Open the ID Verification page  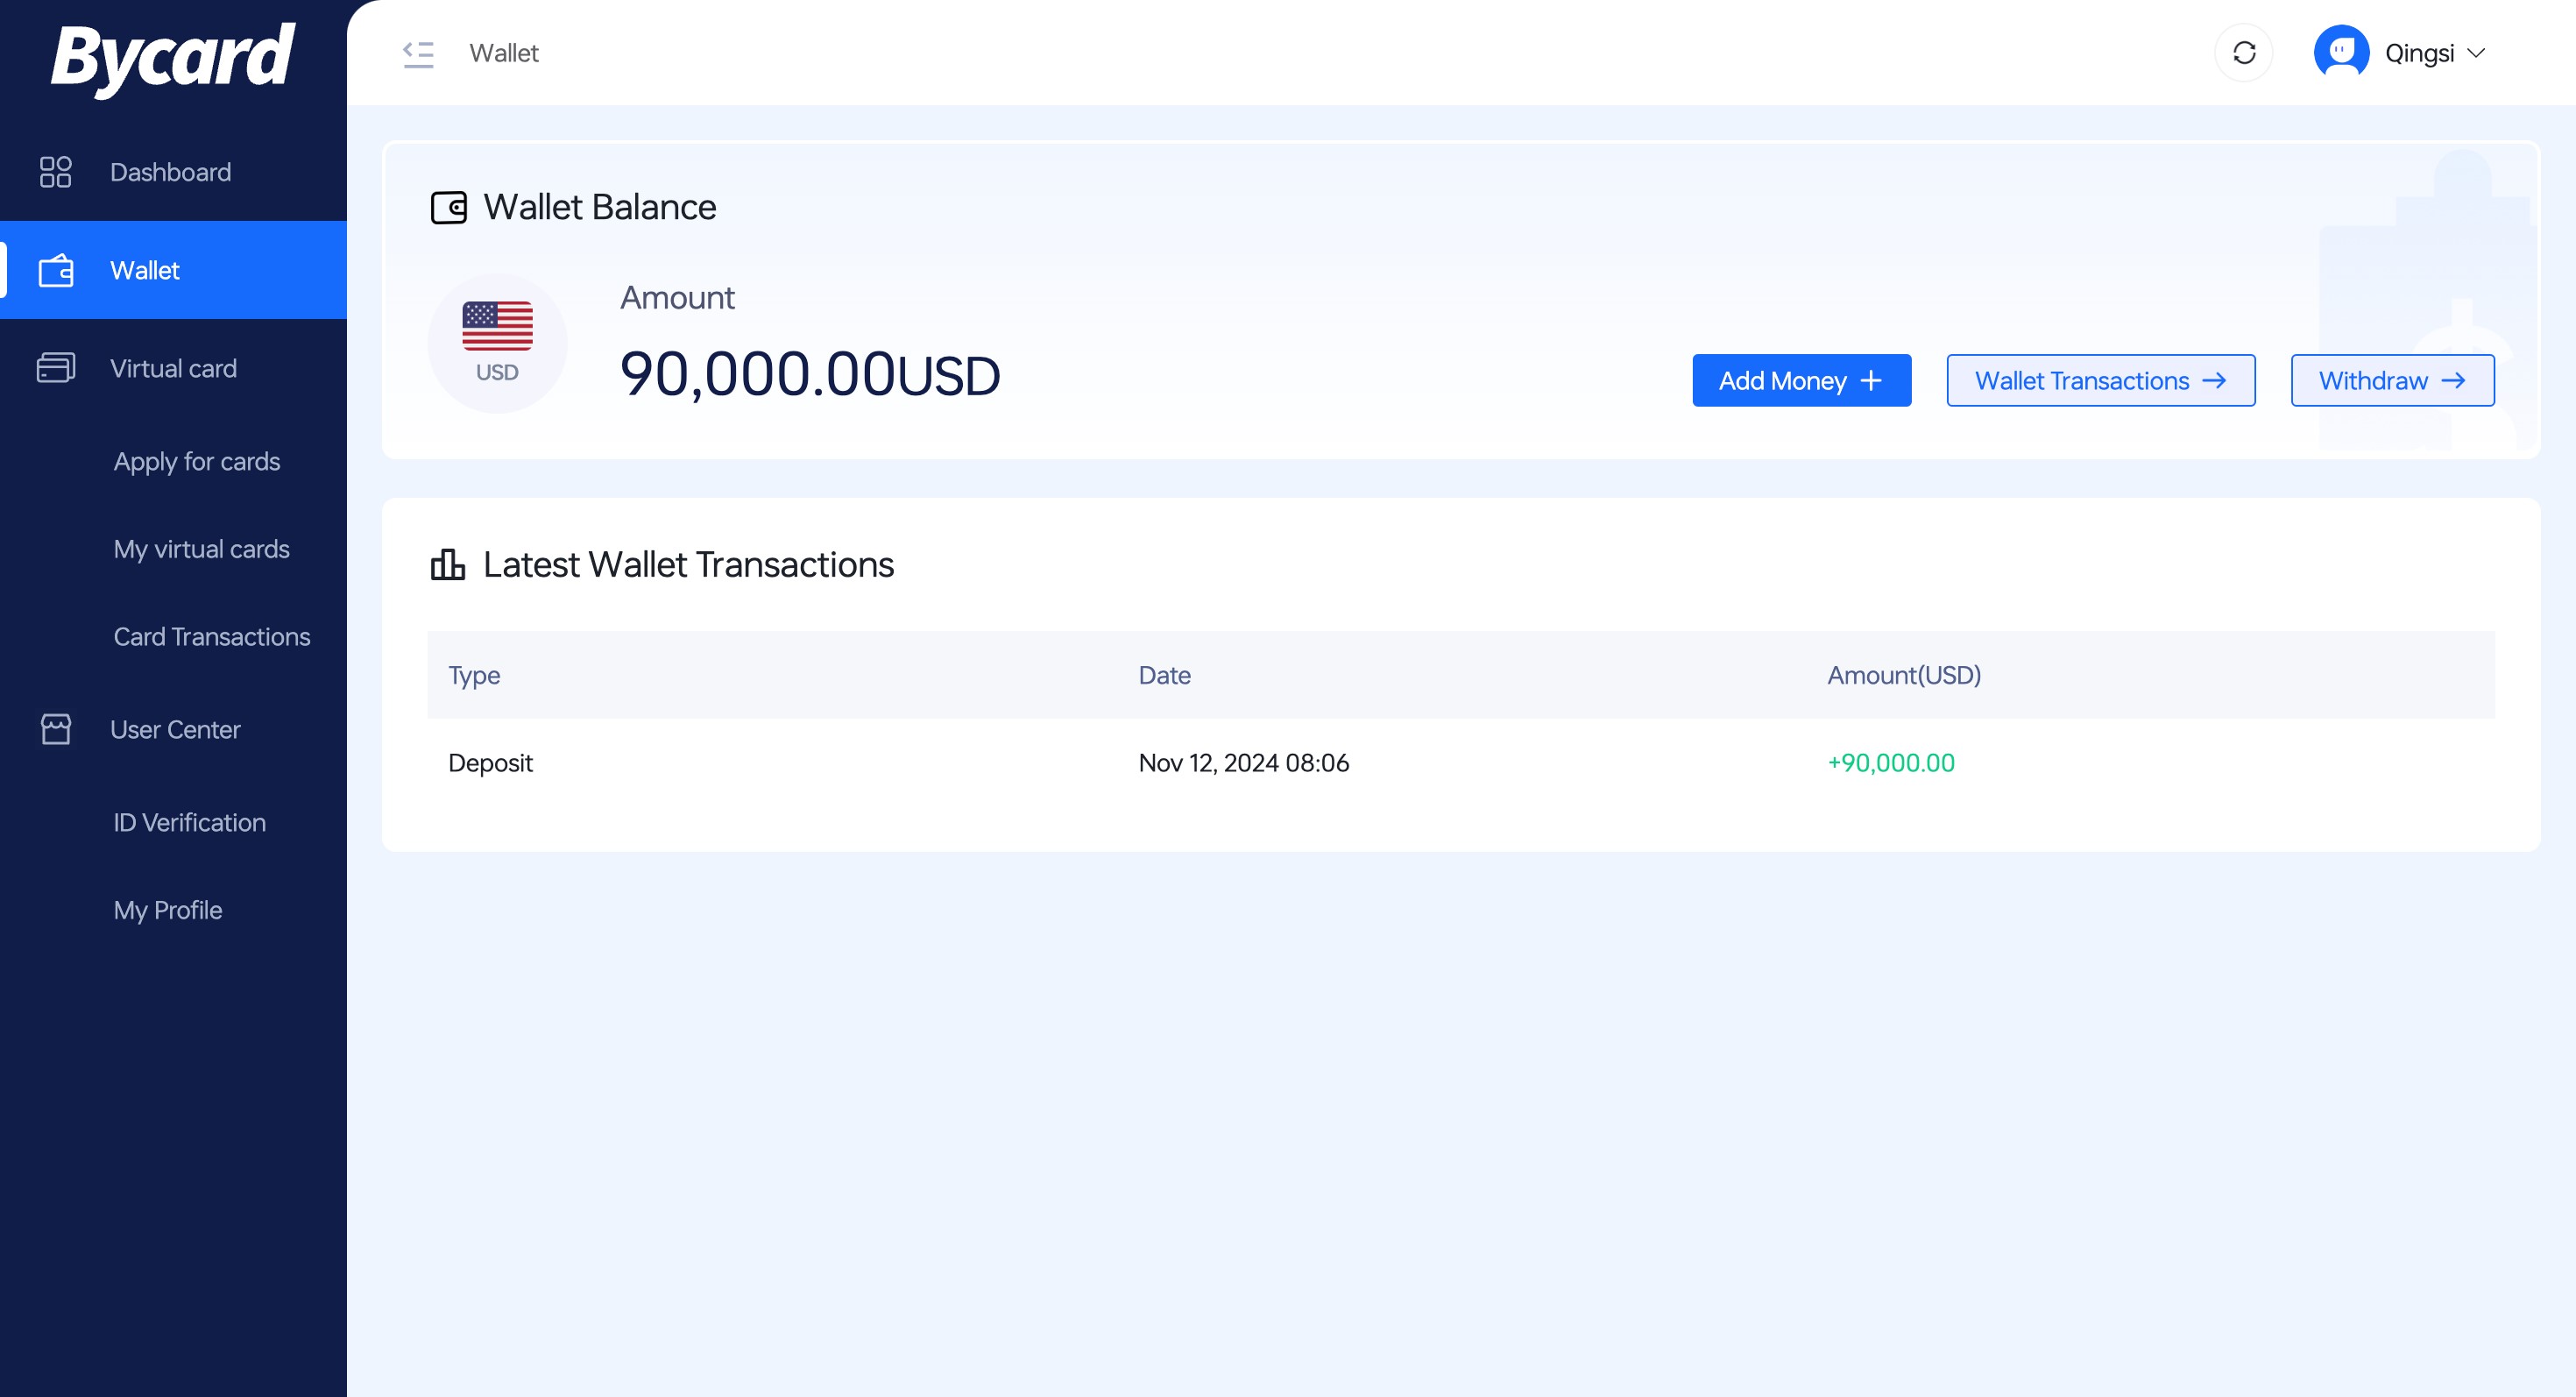click(x=188, y=822)
